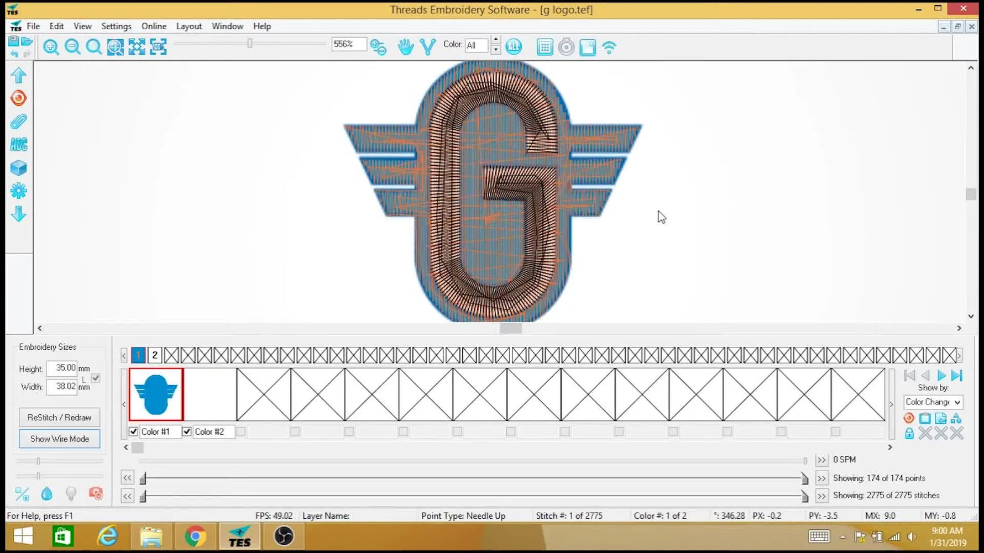This screenshot has width=984, height=553.
Task: Open the Help menu
Action: click(262, 26)
